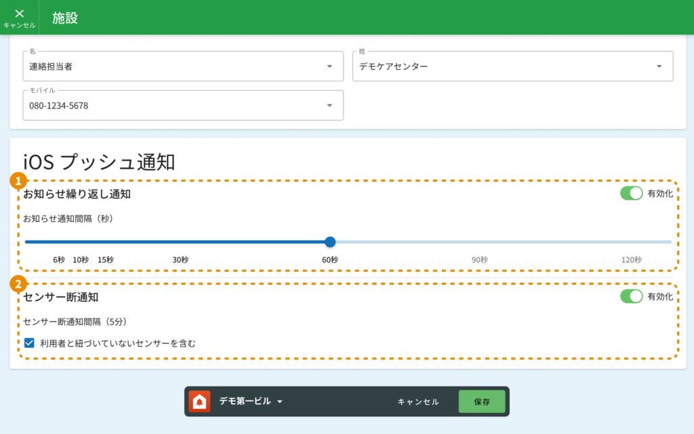Open the モバイル dropdown arrow
Image resolution: width=694 pixels, height=434 pixels.
[329, 106]
